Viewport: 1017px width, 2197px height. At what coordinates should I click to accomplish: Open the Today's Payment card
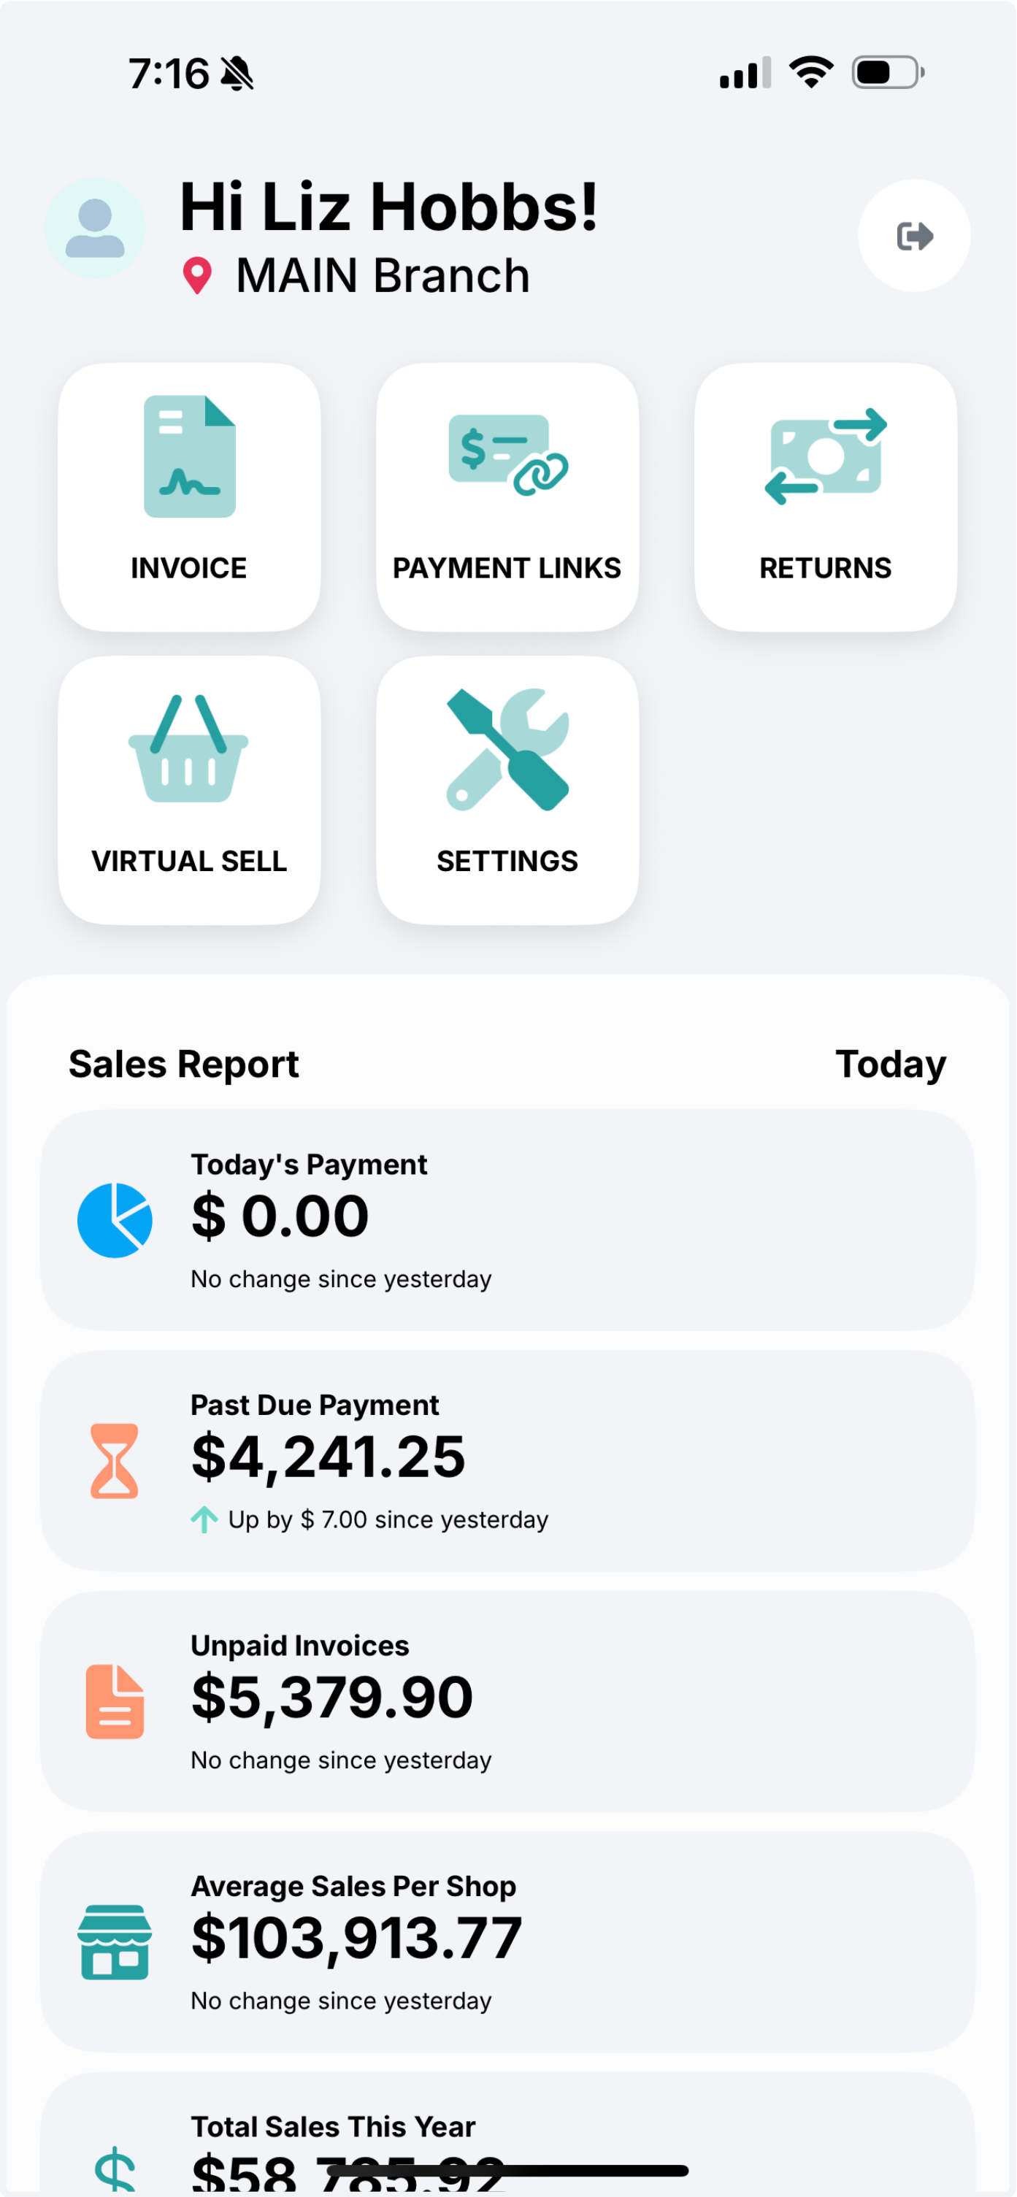[x=507, y=1219]
